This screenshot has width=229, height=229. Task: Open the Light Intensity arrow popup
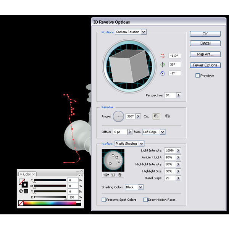click(x=178, y=150)
